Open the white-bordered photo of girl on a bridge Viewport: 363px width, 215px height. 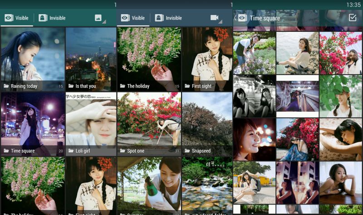[x=298, y=96]
